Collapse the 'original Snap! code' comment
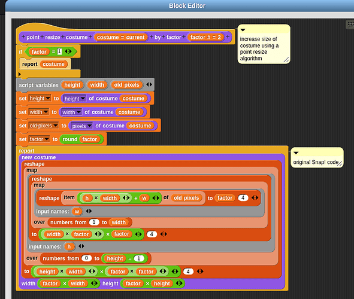Screen dimensions: 354x299 (296, 153)
